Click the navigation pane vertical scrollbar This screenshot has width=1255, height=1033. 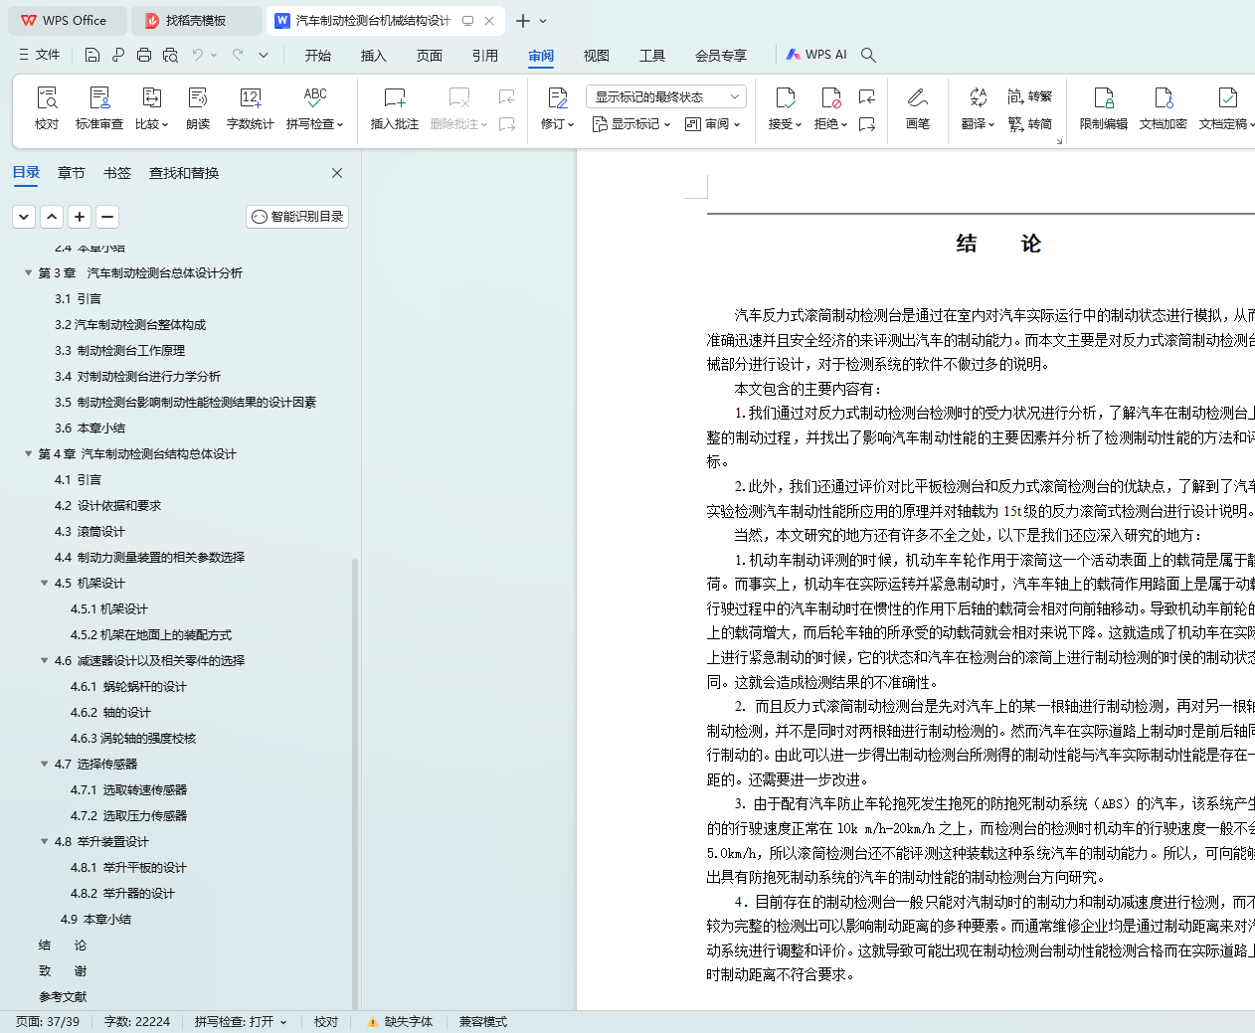click(355, 782)
